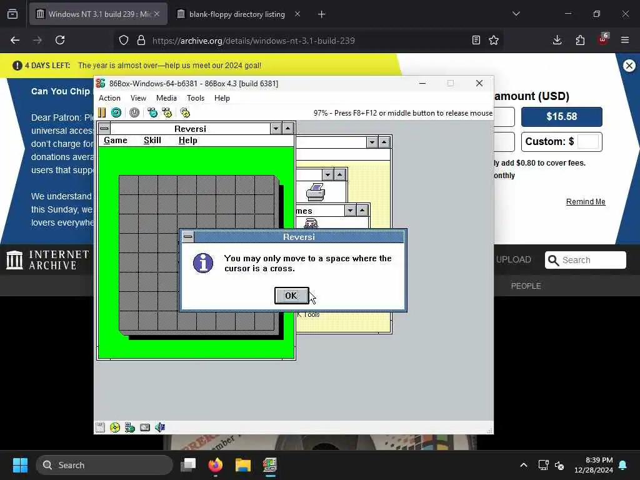Screen dimensions: 640x480
Task: Click the Windows Start button
Action: click(x=20, y=465)
